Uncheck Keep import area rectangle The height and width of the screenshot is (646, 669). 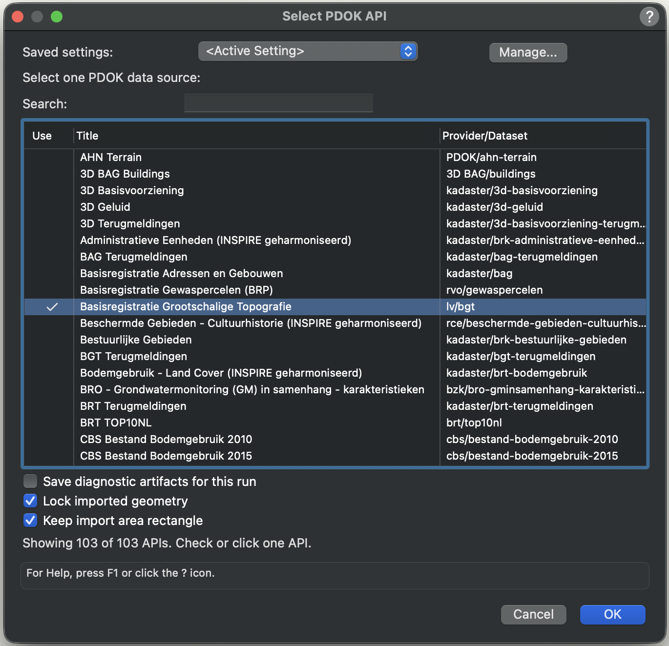coord(30,520)
